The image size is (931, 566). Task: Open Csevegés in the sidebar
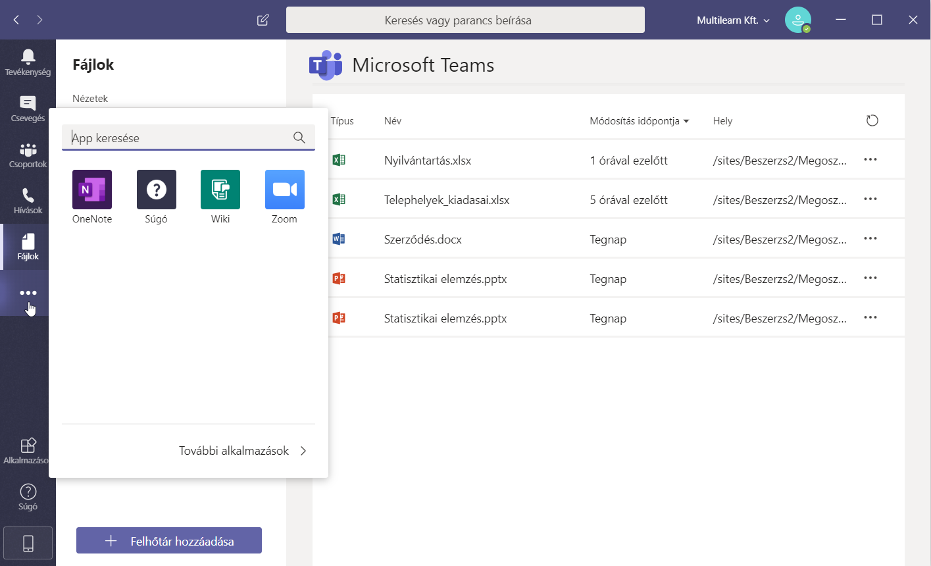(28, 109)
